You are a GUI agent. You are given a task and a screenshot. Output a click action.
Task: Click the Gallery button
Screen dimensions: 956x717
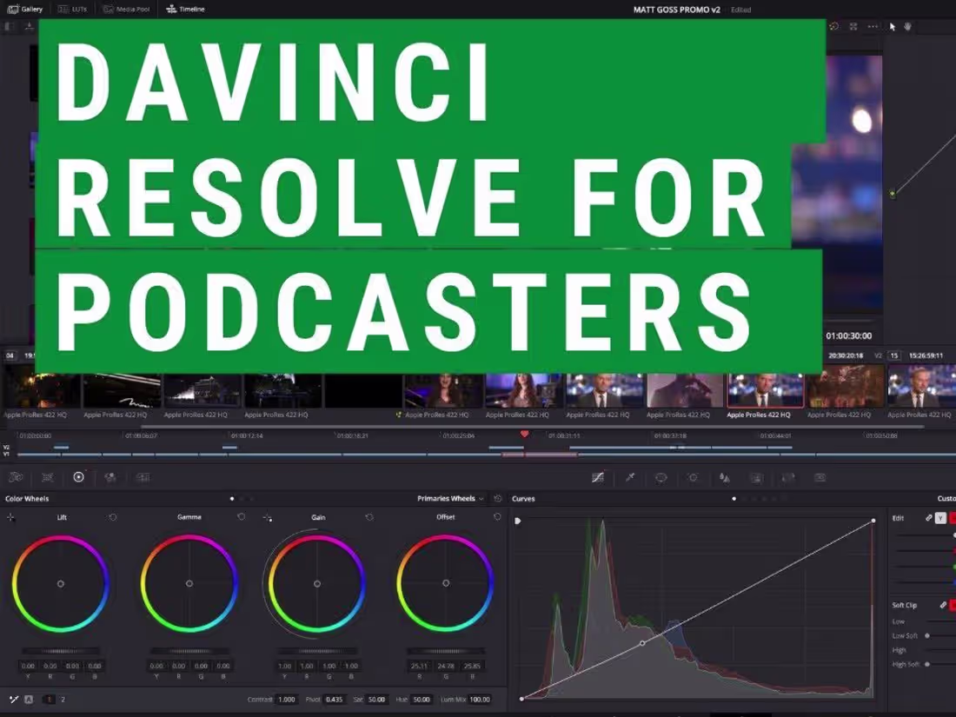point(24,9)
